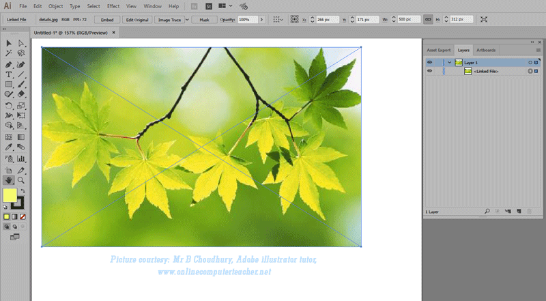This screenshot has height=301, width=546.
Task: Select the Selection (black arrow) tool
Action: (x=9, y=44)
